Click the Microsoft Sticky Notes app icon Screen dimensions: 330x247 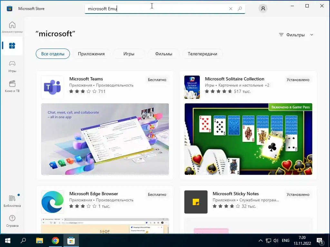pos(196,202)
